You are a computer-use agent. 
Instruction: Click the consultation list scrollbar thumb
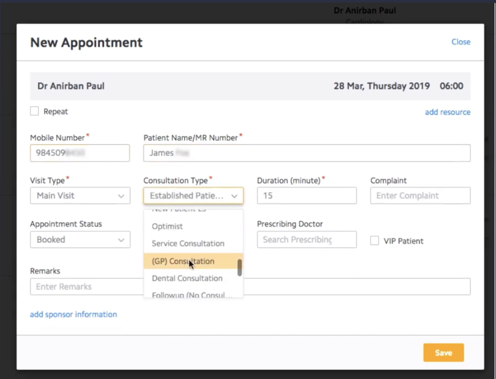[x=239, y=267]
